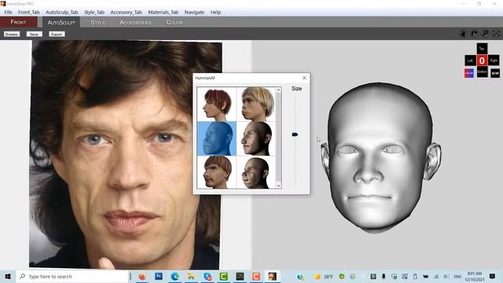
Task: Open the Style_Tab menu
Action: coord(94,13)
